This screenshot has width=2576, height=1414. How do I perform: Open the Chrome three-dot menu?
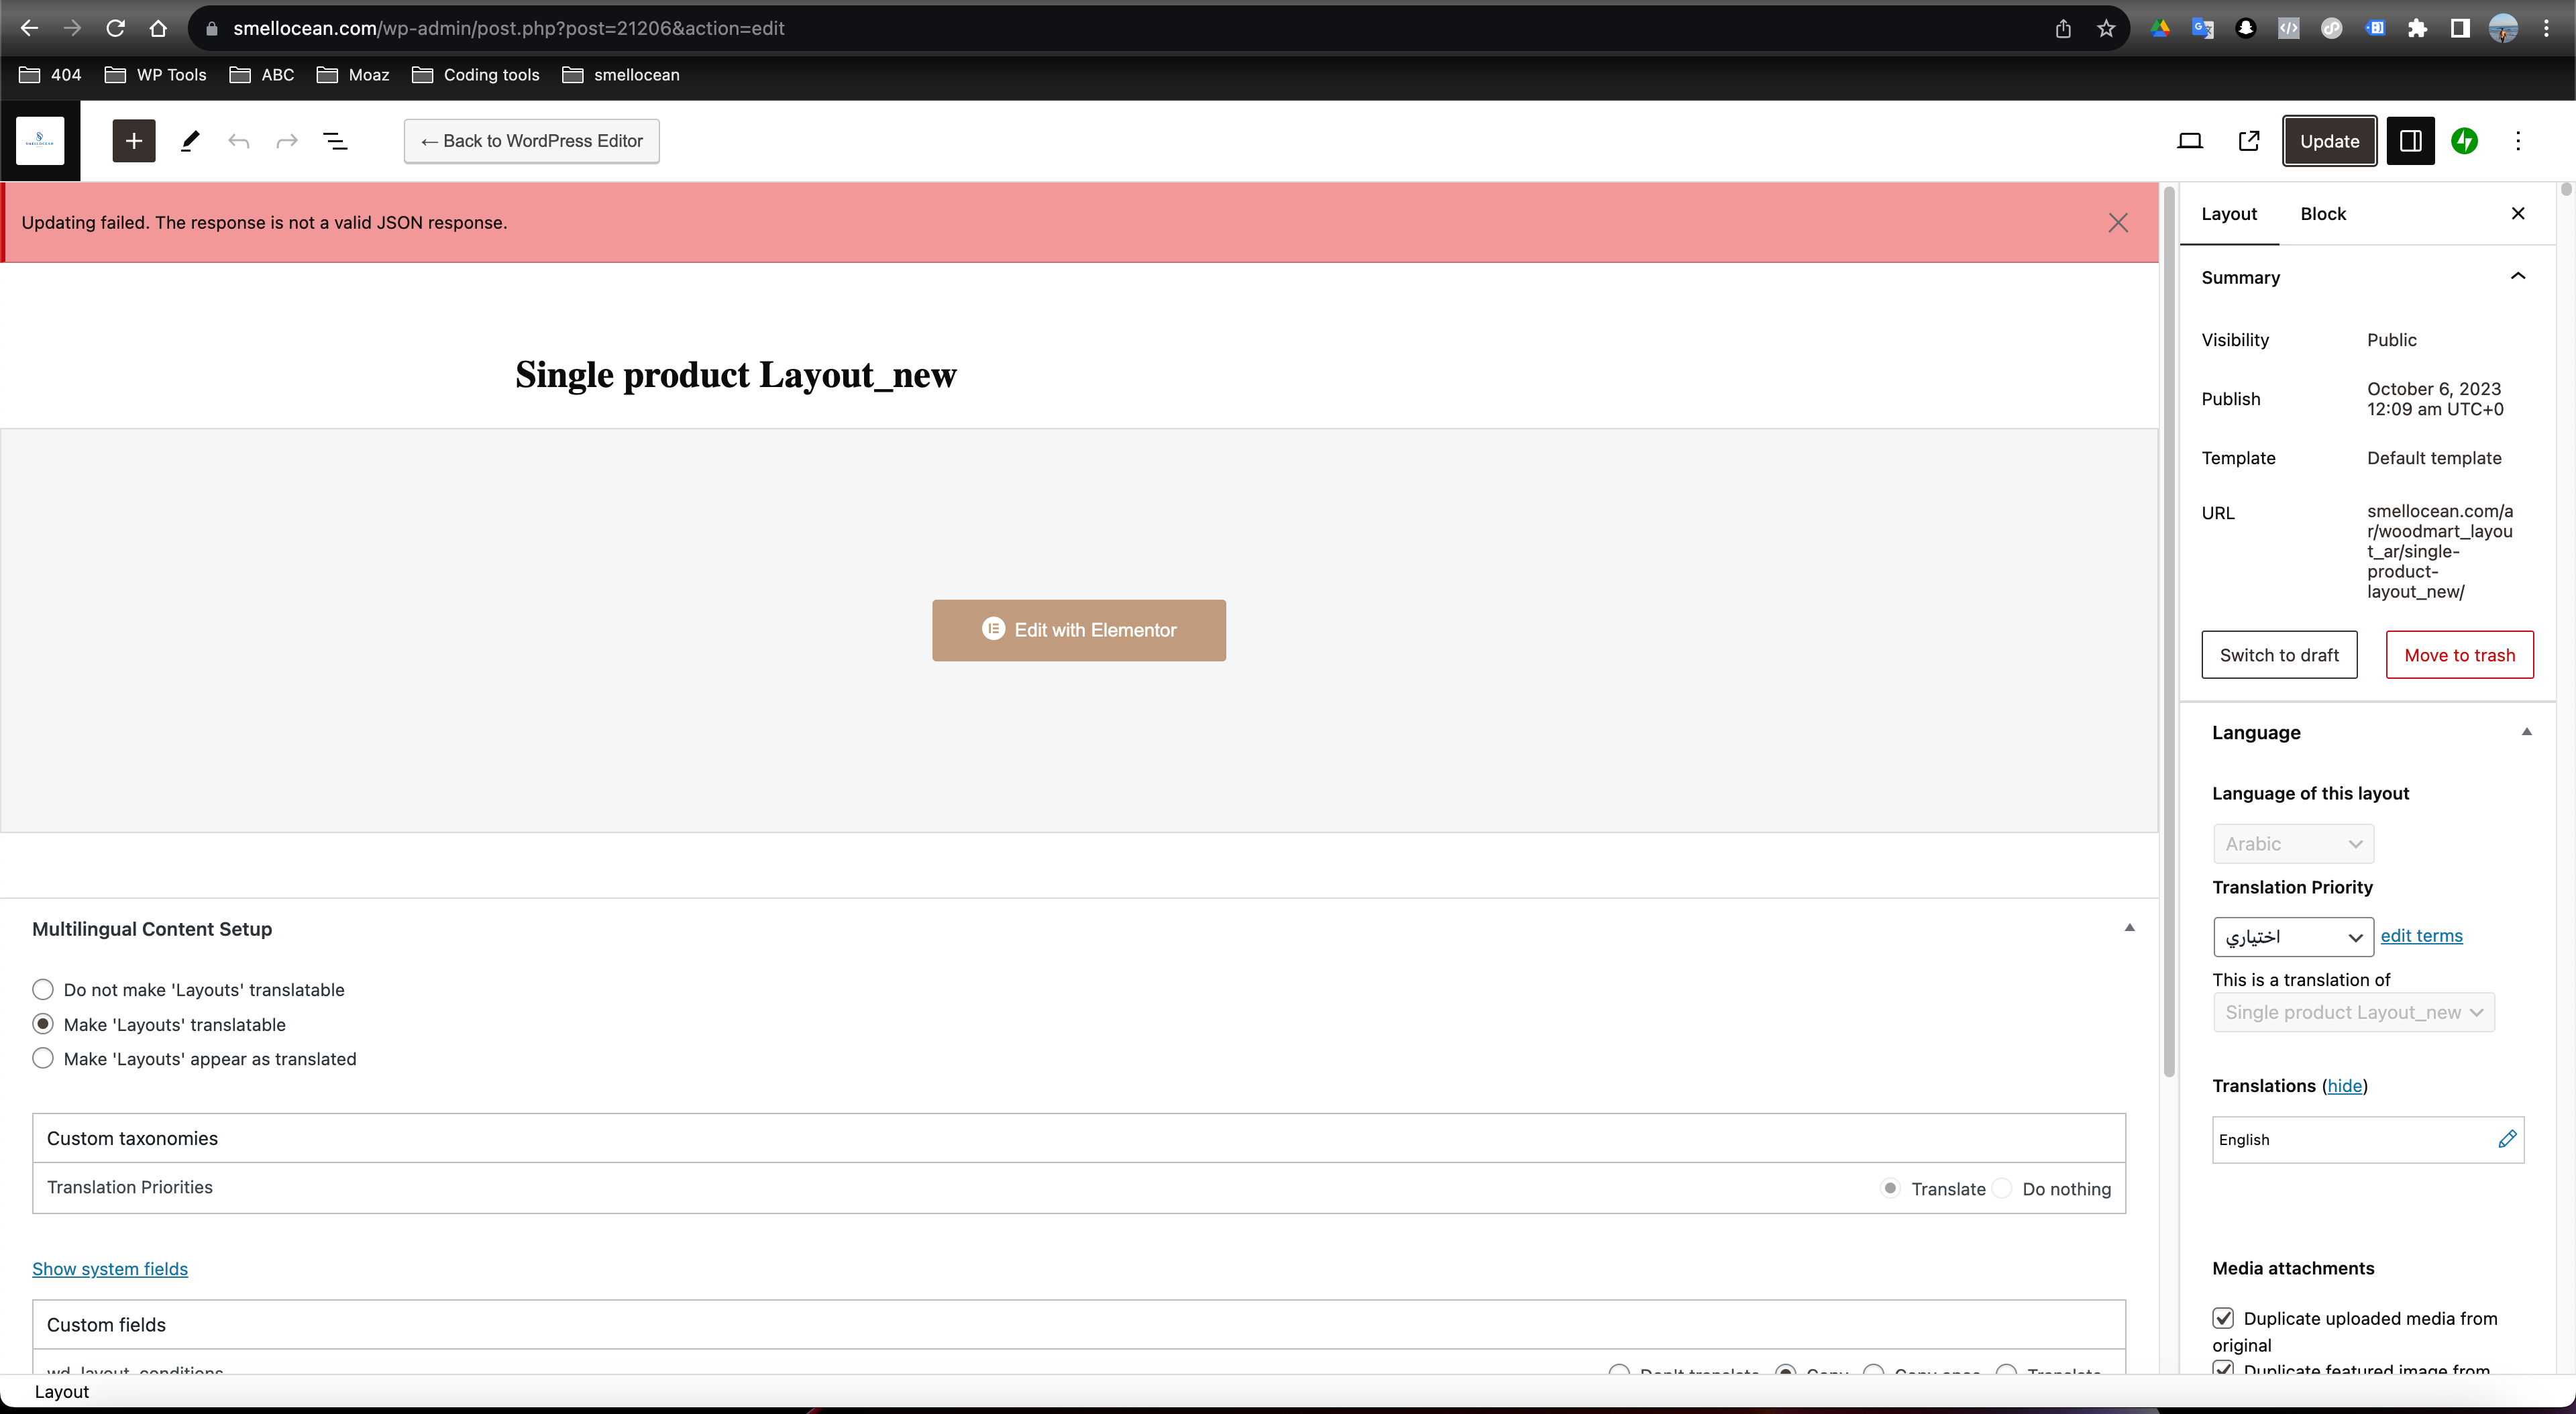pyautogui.click(x=2546, y=28)
